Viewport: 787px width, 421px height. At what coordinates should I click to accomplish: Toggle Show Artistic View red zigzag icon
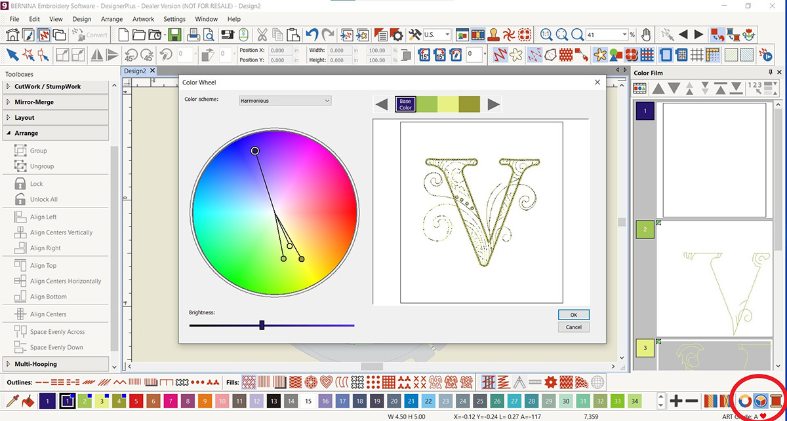coord(502,54)
